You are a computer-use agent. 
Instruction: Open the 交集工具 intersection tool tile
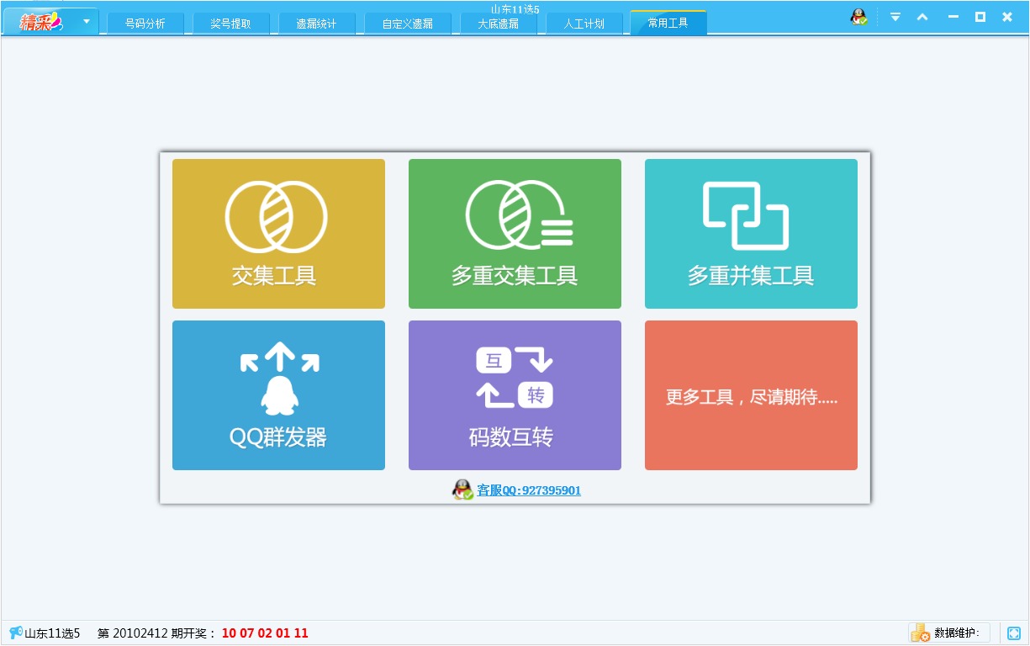point(278,234)
